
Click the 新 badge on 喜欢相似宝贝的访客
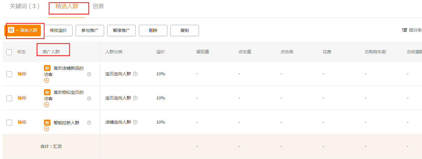47,92
